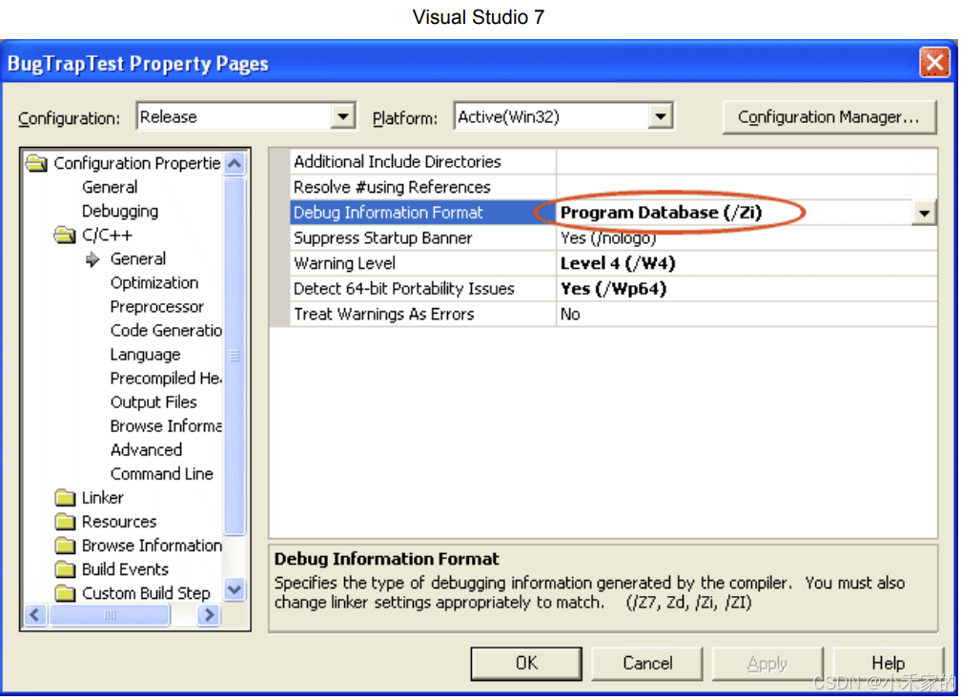Click the Linker folder icon
This screenshot has height=700, width=961.
65,497
